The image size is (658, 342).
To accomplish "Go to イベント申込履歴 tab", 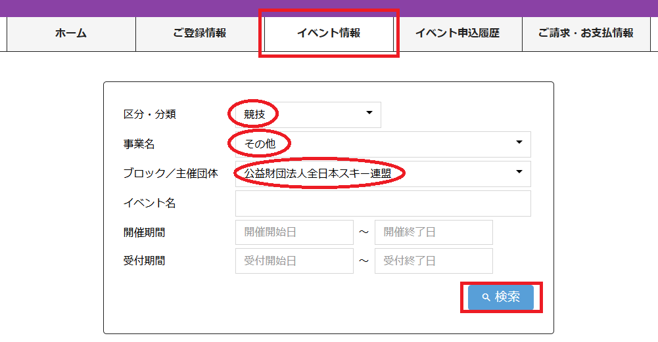I will tap(458, 33).
